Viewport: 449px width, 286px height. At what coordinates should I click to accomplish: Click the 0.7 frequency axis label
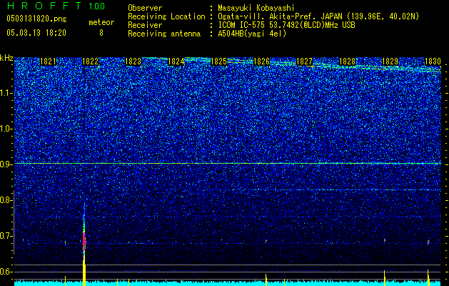pos(6,236)
